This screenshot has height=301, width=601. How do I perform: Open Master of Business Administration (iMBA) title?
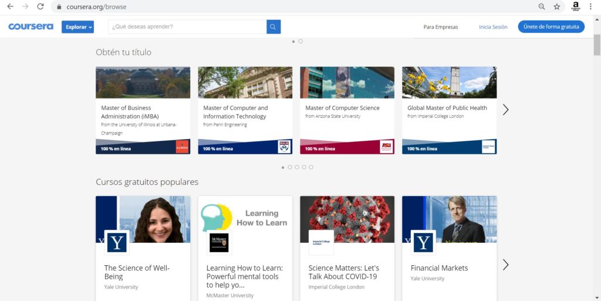130,112
